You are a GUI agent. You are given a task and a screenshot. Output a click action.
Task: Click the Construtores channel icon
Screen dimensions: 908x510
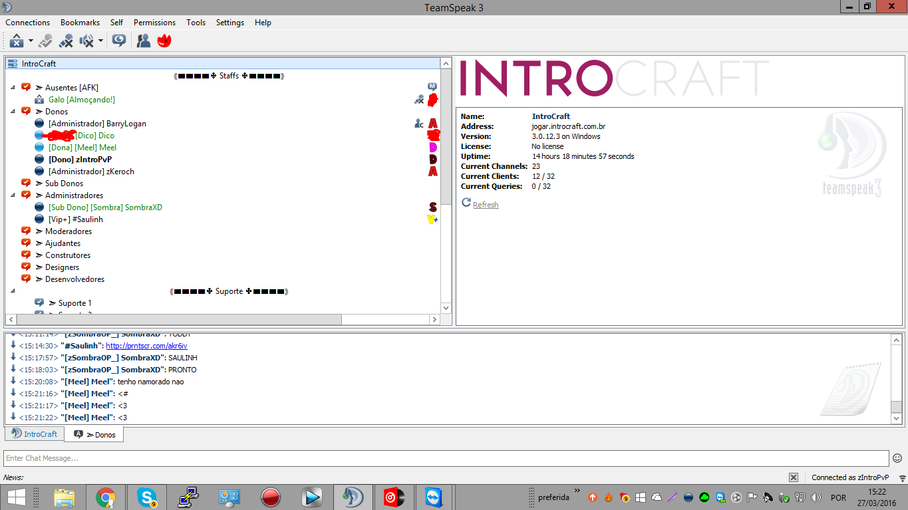pos(26,255)
